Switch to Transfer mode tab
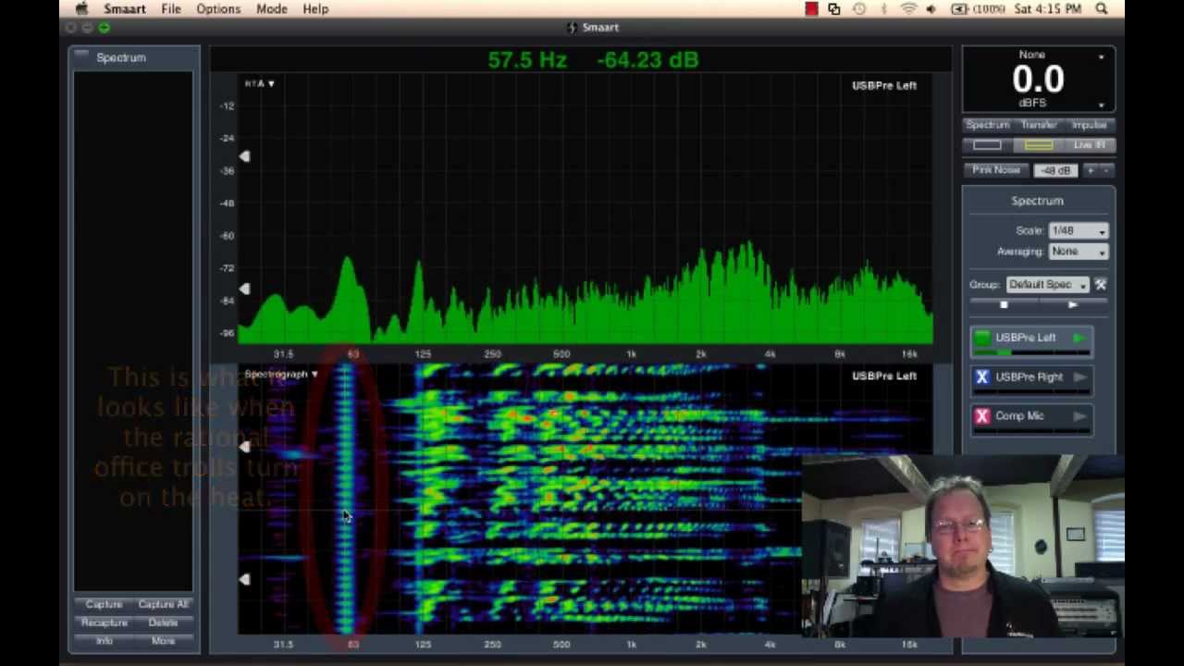Image resolution: width=1184 pixels, height=666 pixels. tap(1039, 125)
